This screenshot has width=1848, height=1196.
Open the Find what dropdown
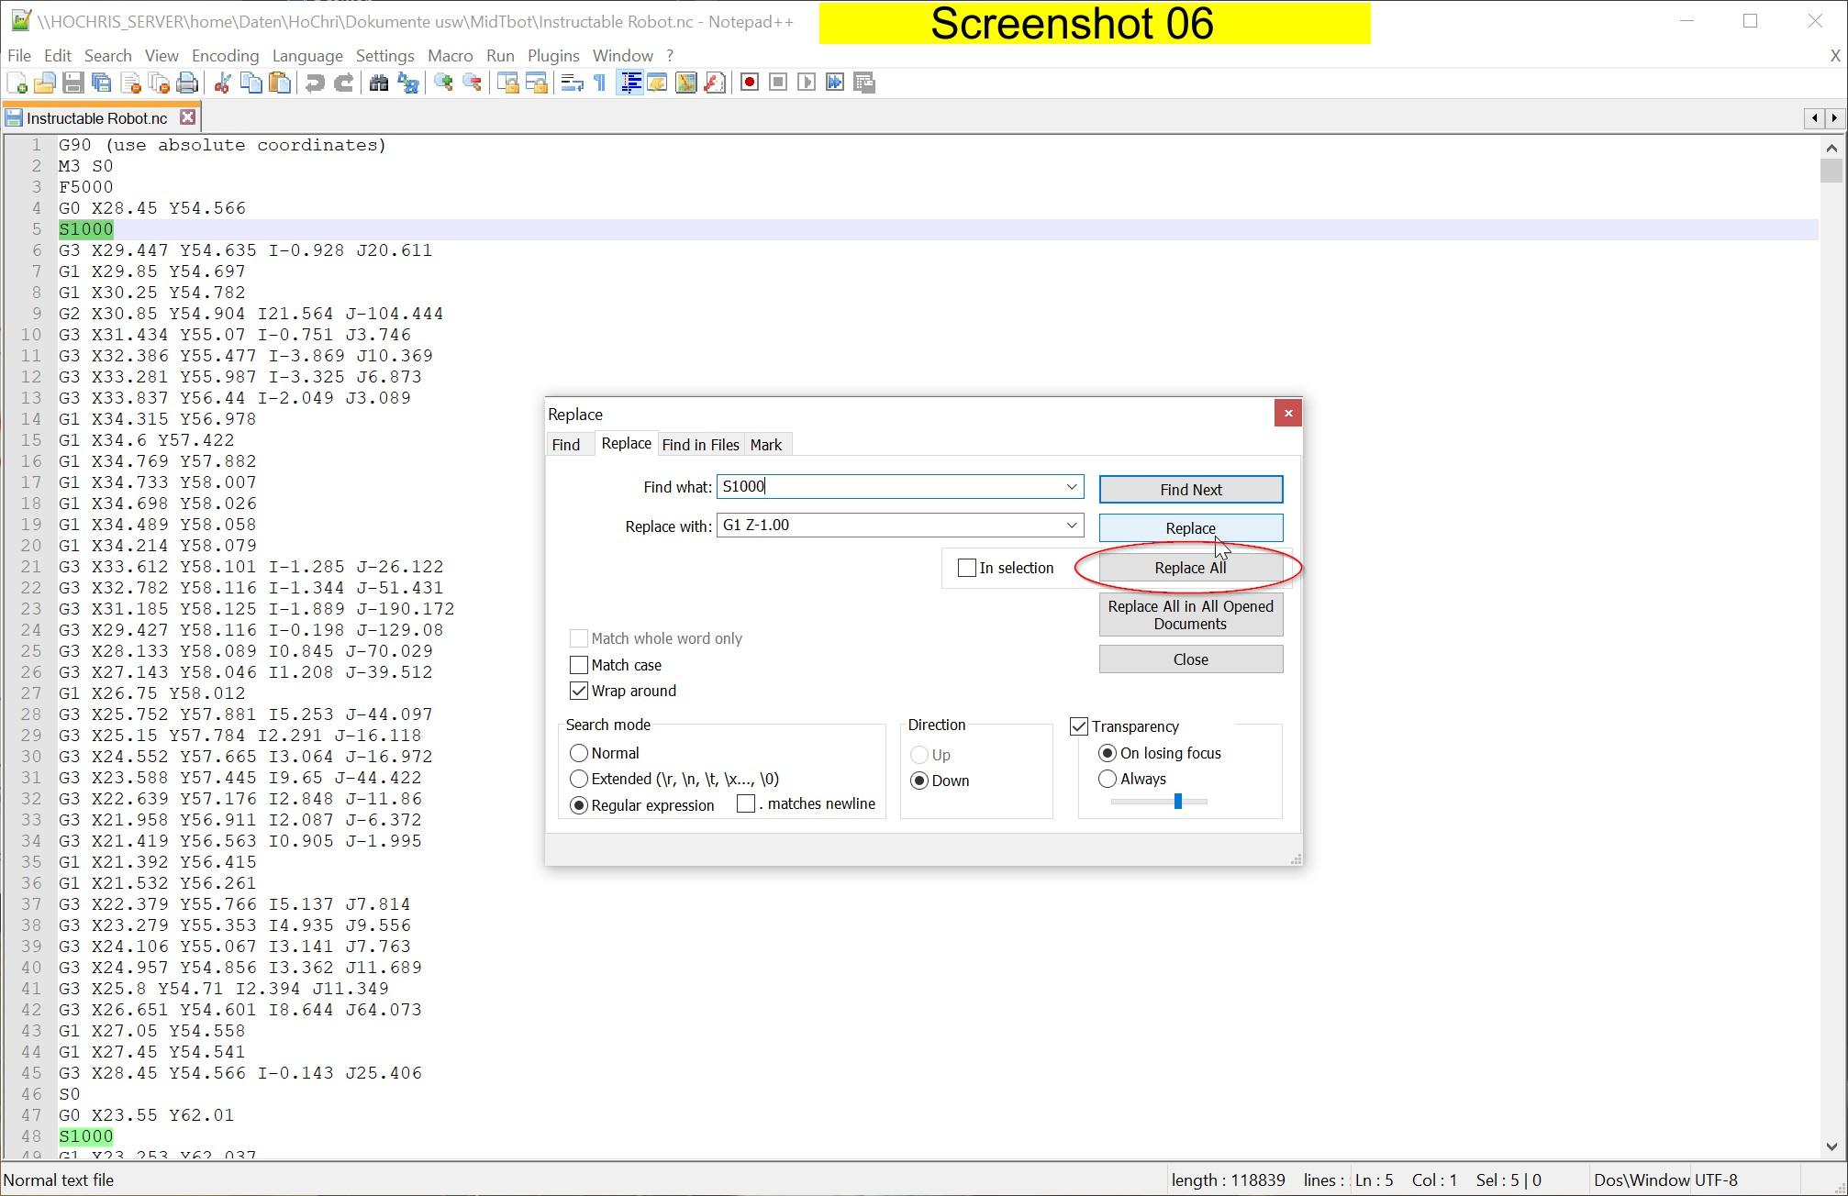coord(1071,486)
